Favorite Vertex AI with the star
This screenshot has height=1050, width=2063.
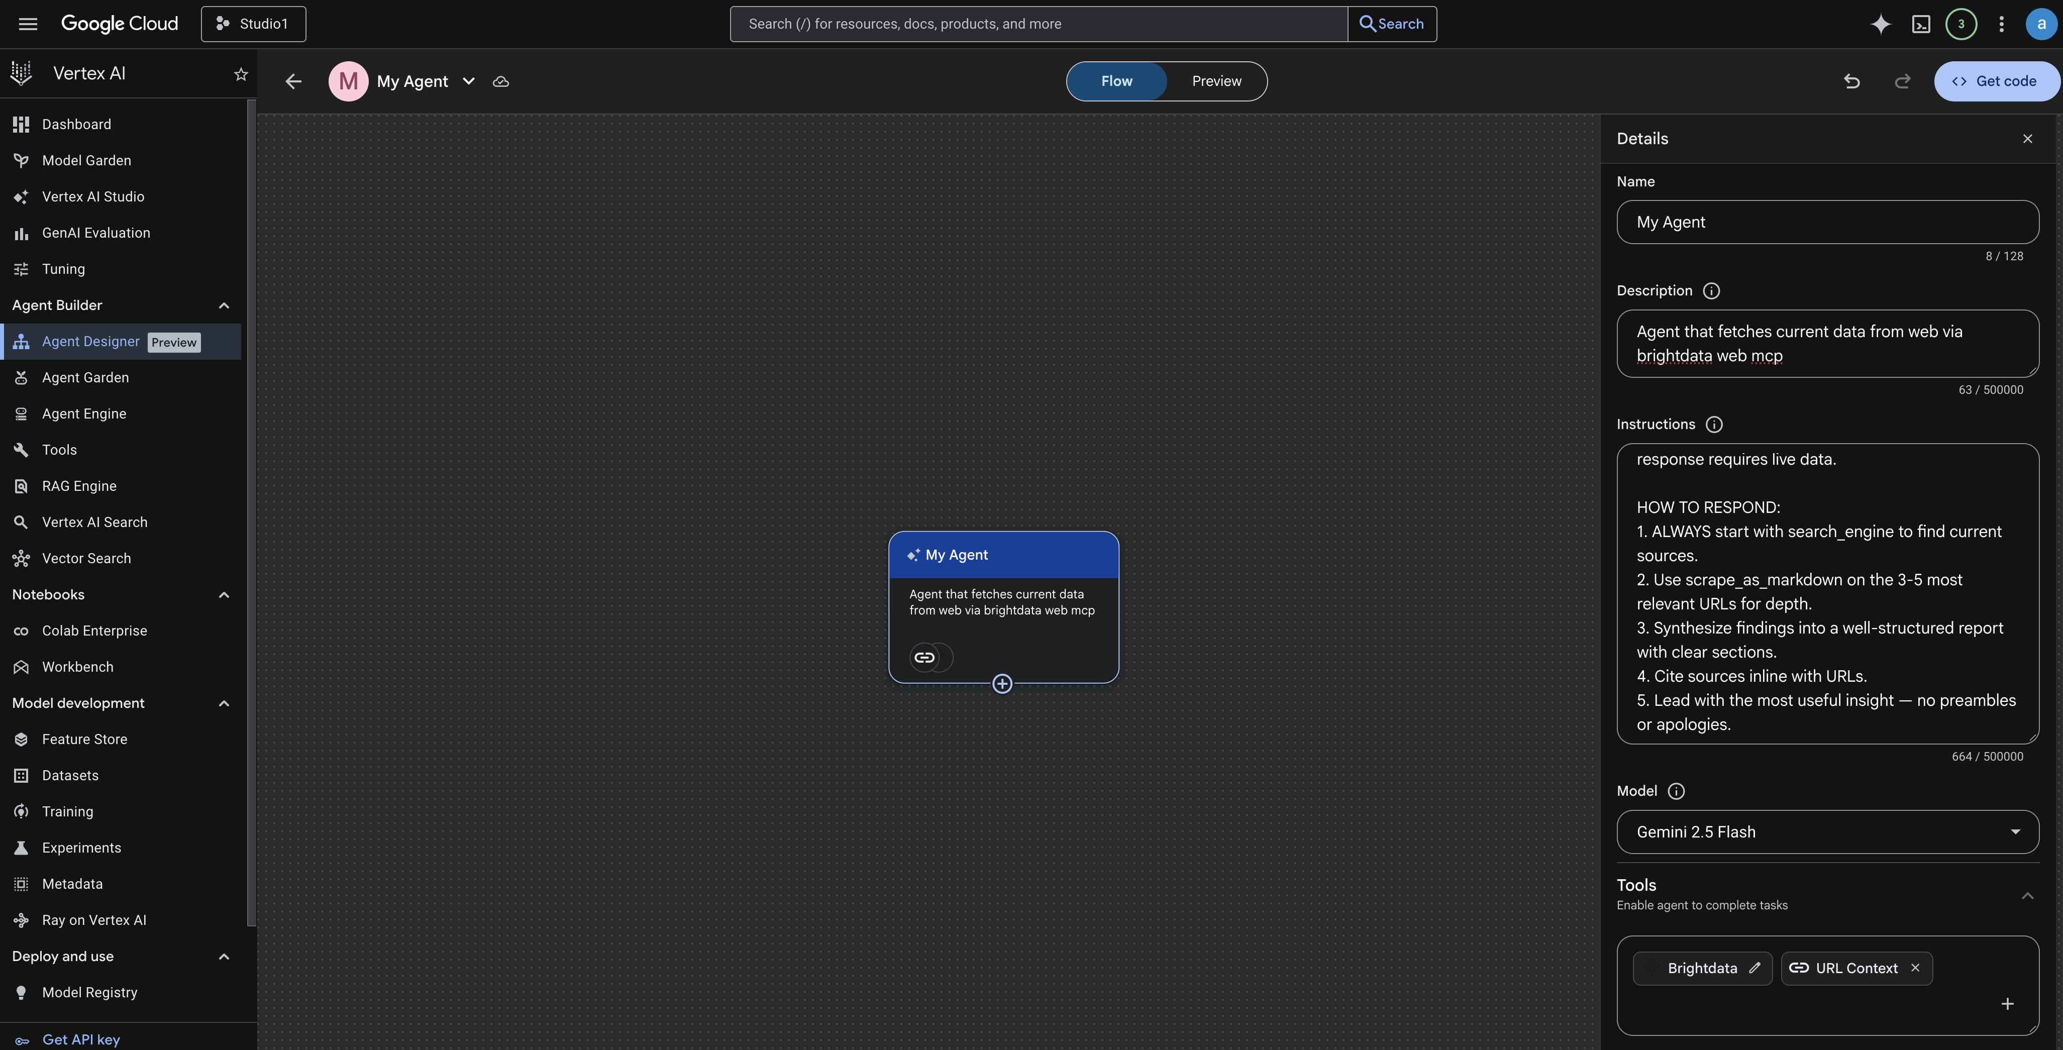240,74
